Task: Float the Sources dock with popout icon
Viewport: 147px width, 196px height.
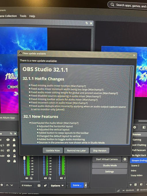Action: (x=11, y=133)
